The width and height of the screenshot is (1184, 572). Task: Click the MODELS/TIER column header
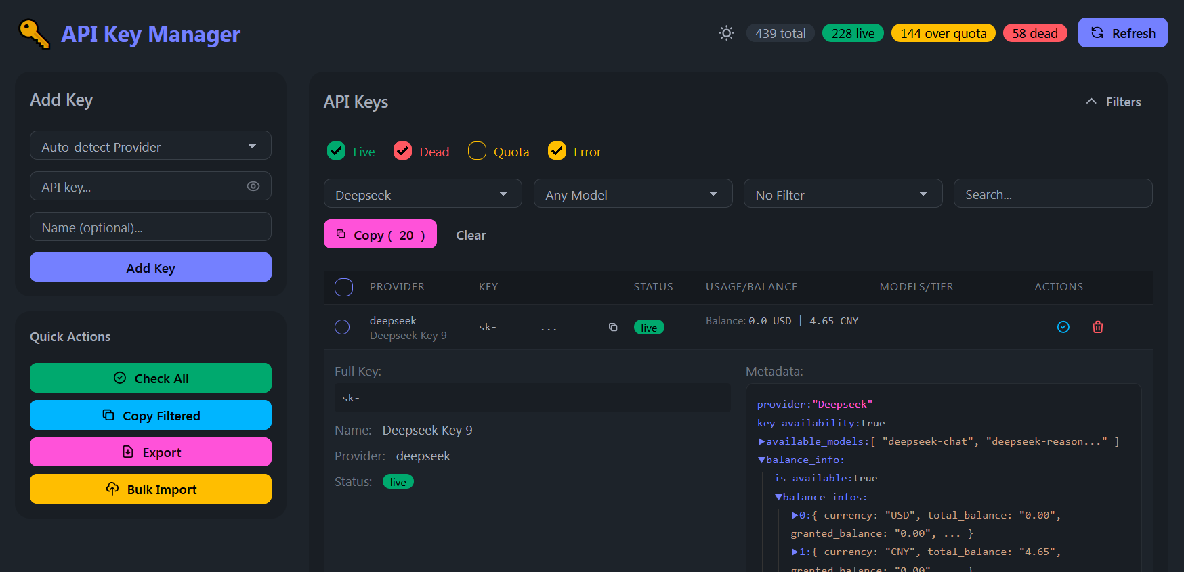(x=916, y=287)
